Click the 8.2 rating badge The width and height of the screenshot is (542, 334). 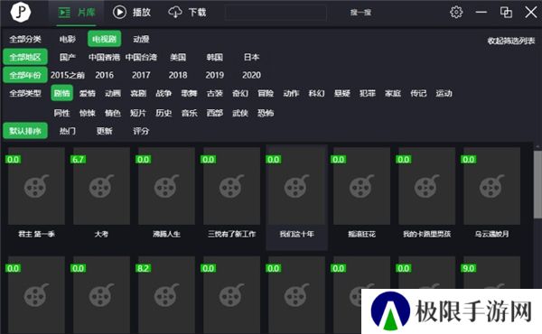pos(143,268)
